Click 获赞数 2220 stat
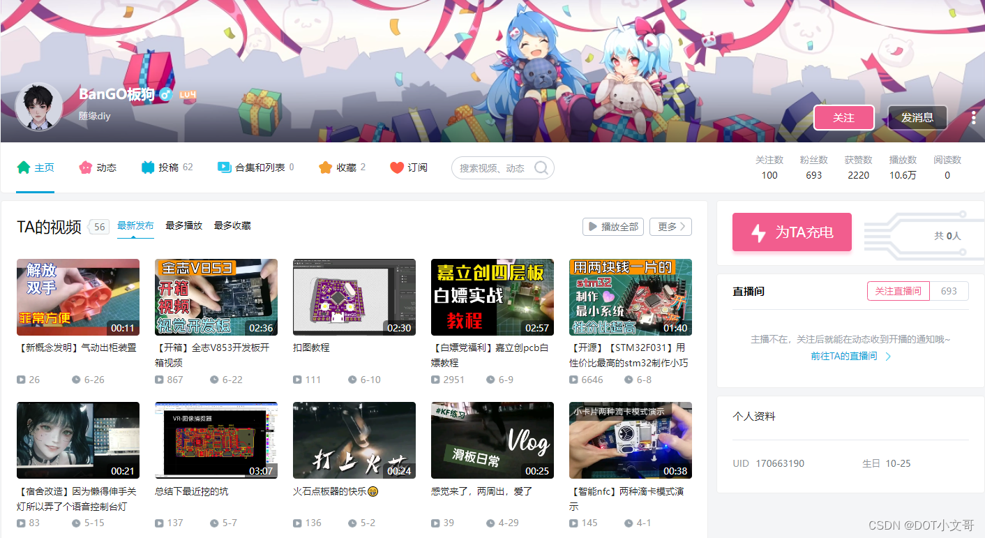 click(x=859, y=167)
